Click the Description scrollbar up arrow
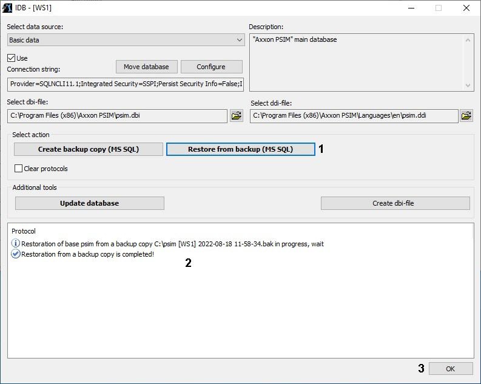This screenshot has height=384, width=481. pyautogui.click(x=468, y=40)
